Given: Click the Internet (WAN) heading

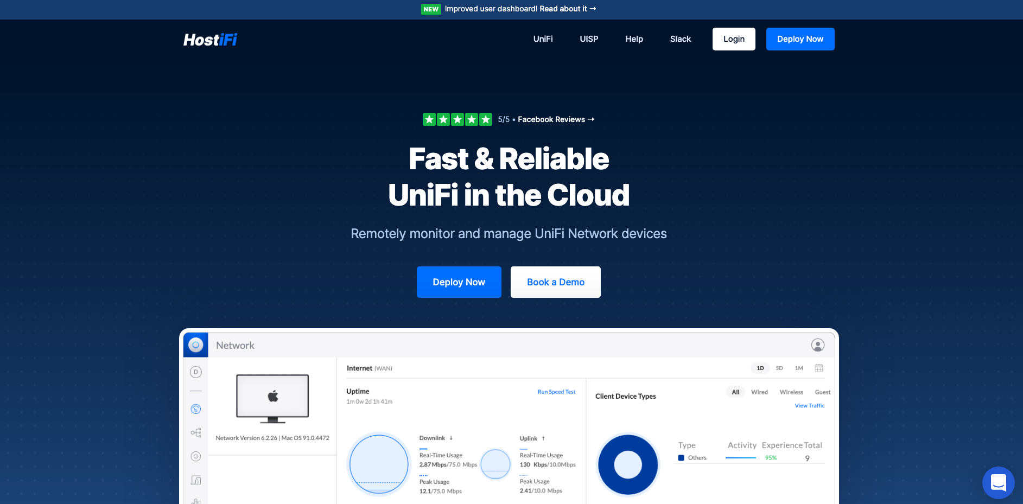Looking at the screenshot, I should [369, 368].
